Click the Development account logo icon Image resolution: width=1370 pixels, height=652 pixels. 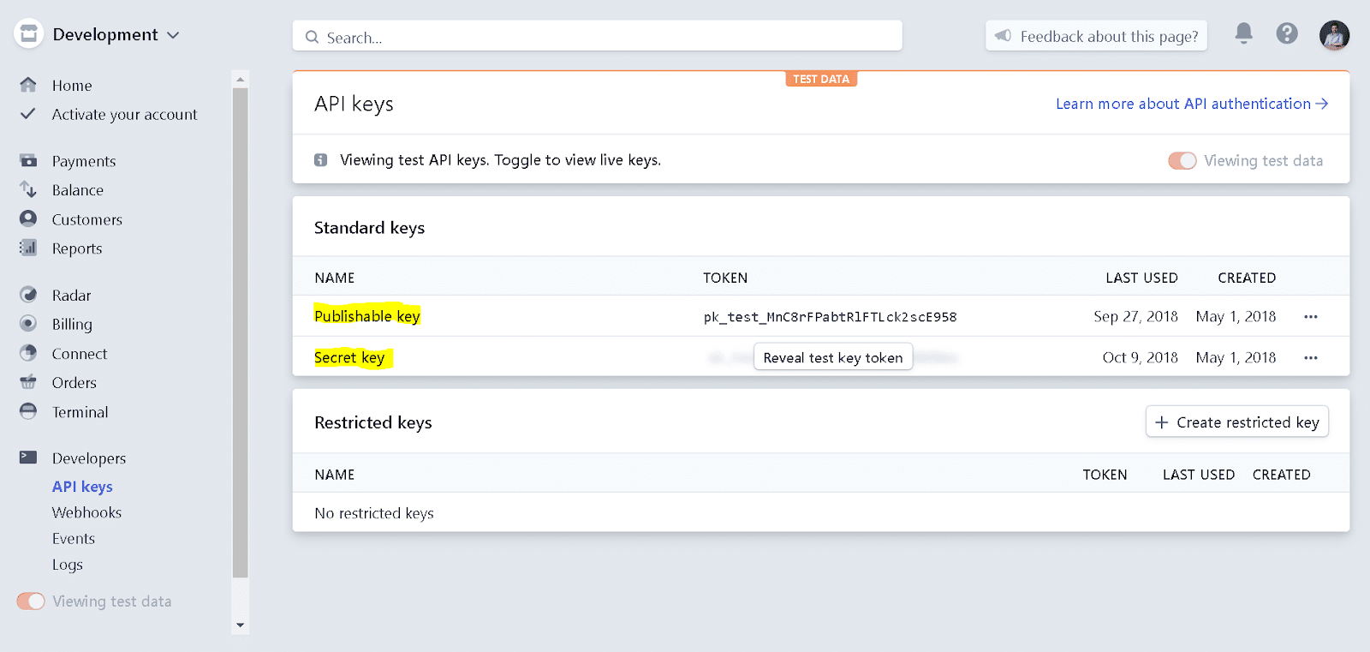tap(28, 34)
